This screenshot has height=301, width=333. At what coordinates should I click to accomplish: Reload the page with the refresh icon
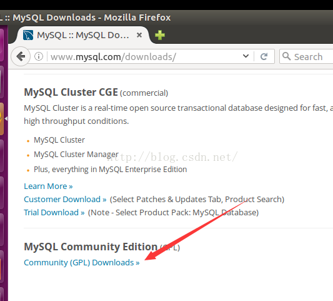pos(264,56)
